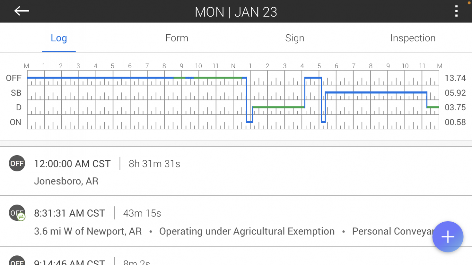Tap the Jonesboro, AR location text

coord(66,181)
